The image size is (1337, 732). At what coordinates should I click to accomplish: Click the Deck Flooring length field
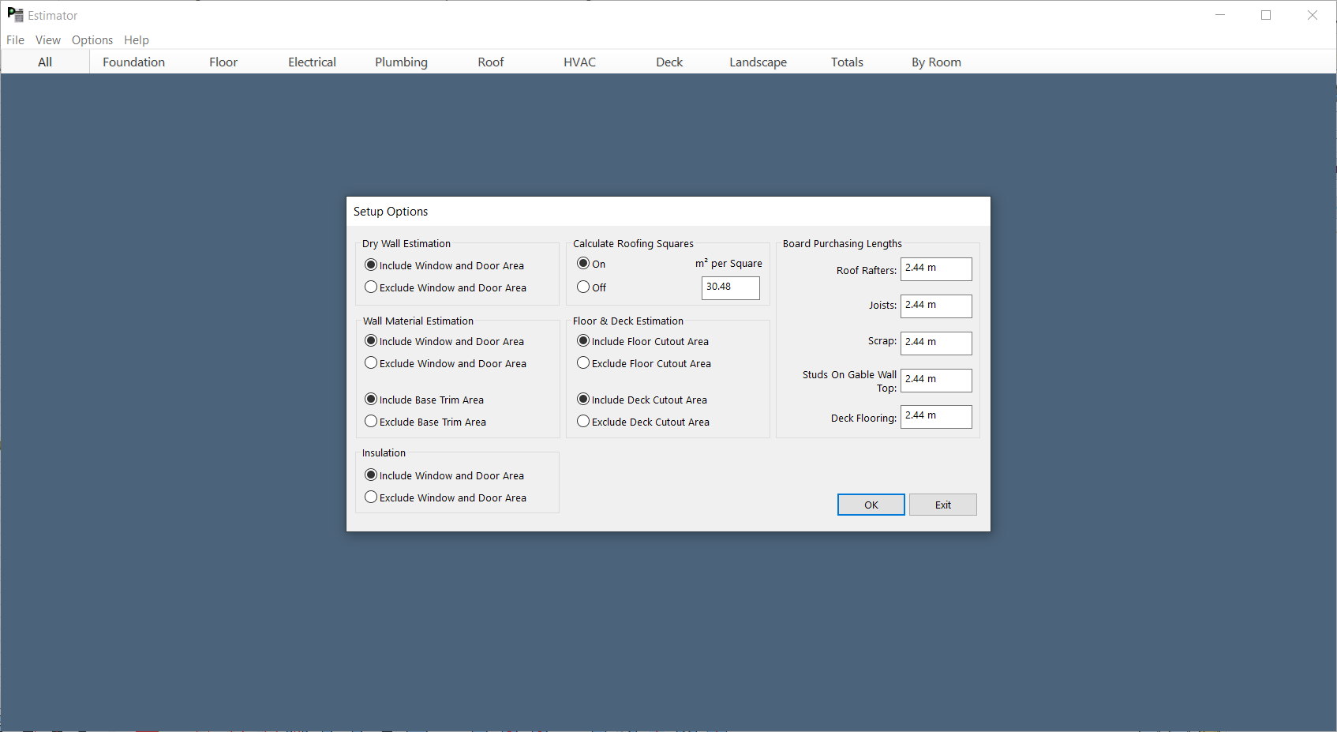(x=936, y=416)
